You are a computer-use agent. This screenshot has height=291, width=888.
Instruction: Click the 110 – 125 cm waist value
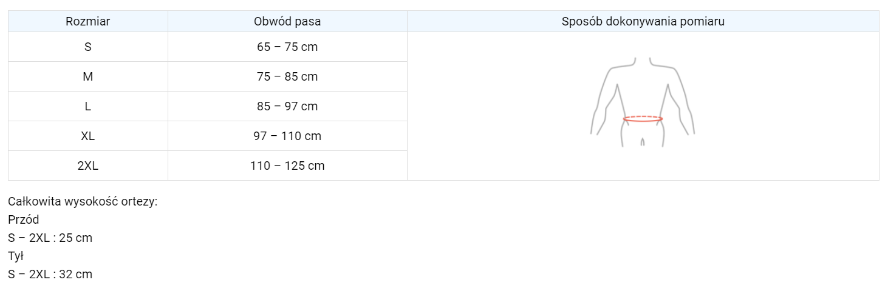click(x=287, y=166)
